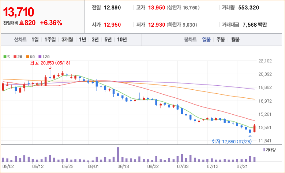Click the 06/13 date axis label
285x173 pixels.
[x=123, y=166]
